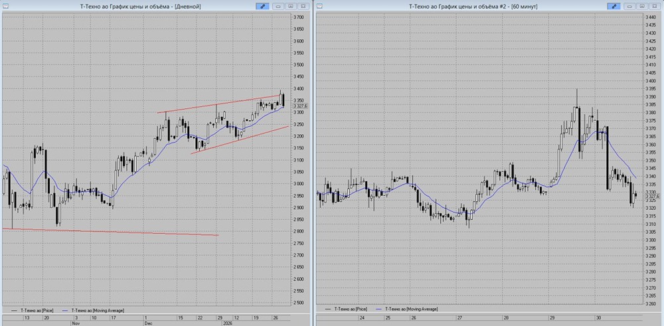This screenshot has height=326, width=664.
Task: Close the 60 минут chart window
Action: tap(654, 7)
